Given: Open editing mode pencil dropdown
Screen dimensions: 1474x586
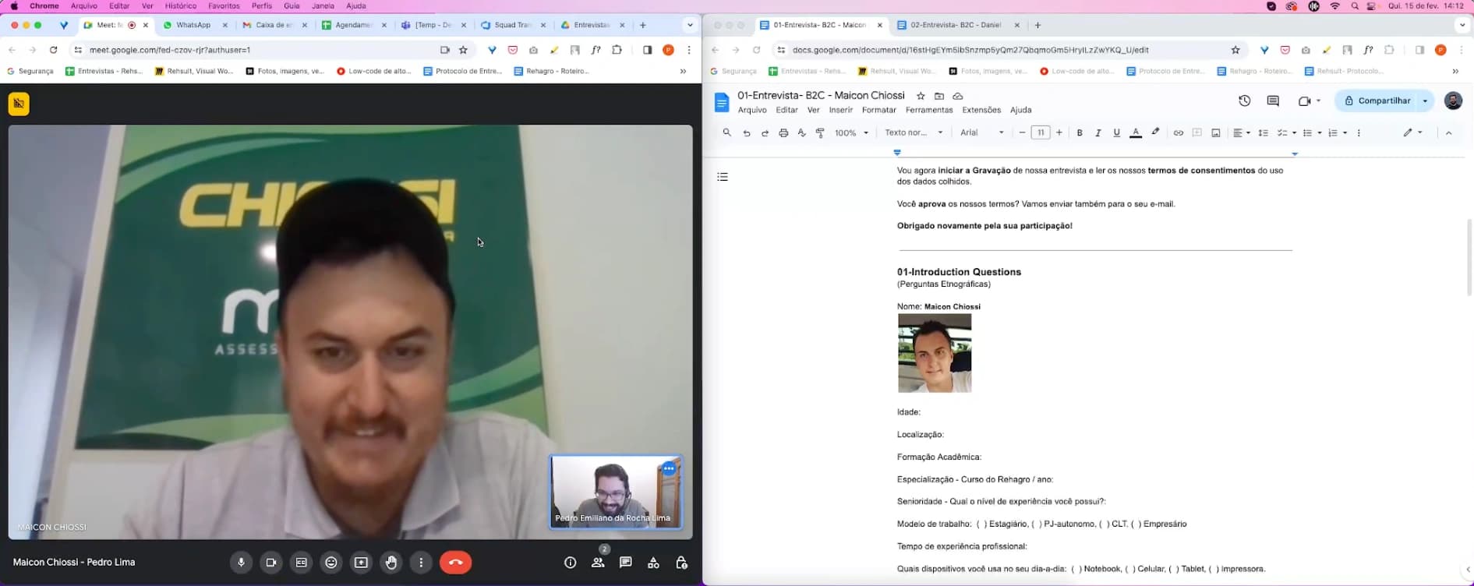Looking at the screenshot, I should [1413, 132].
